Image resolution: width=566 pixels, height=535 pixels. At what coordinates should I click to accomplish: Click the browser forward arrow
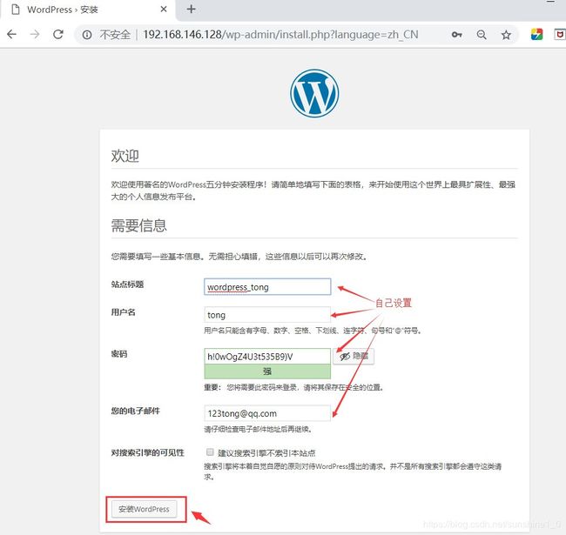35,35
